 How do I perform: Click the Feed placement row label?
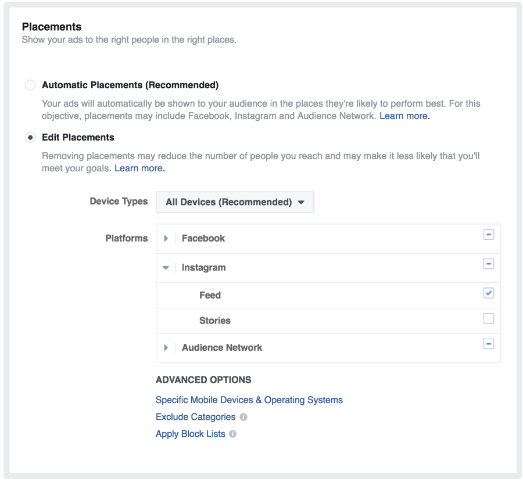[210, 295]
